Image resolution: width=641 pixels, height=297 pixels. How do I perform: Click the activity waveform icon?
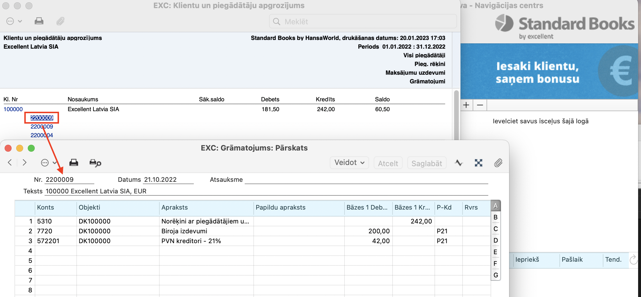pyautogui.click(x=458, y=163)
